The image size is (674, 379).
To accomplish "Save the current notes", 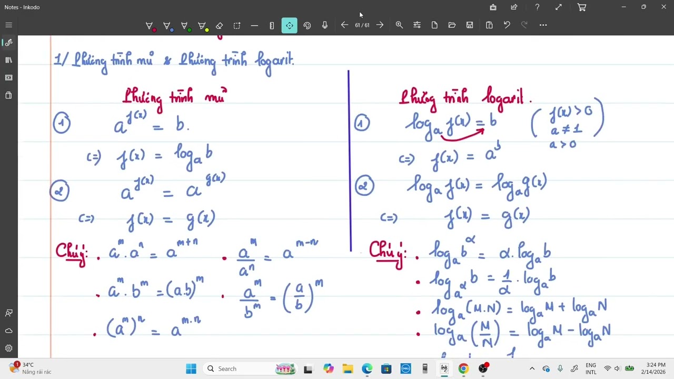I will pos(470,25).
